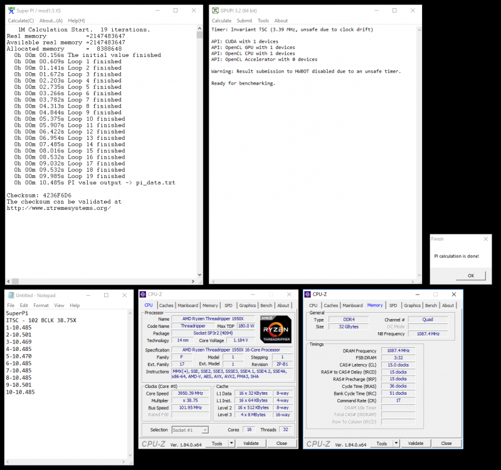The image size is (501, 470).
Task: Click Super PI horizontal scrollbar left arrow
Action: (x=9, y=281)
